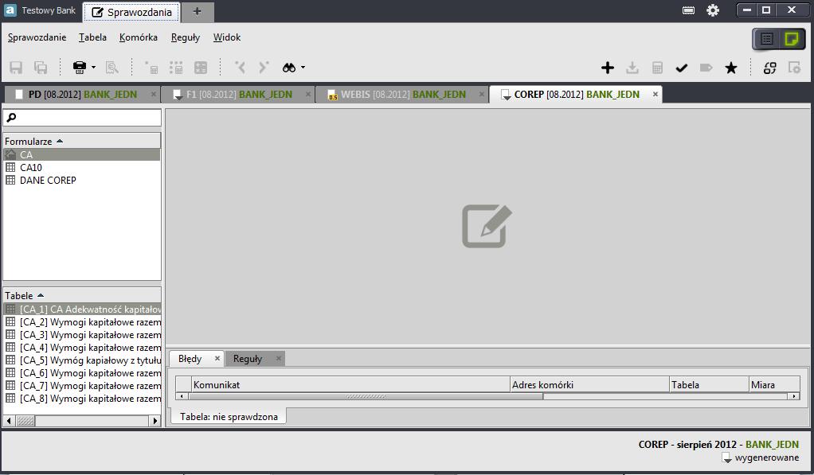Select table [CA_7] Wymogi kapitałowe razem
The height and width of the screenshot is (475, 814).
point(83,386)
